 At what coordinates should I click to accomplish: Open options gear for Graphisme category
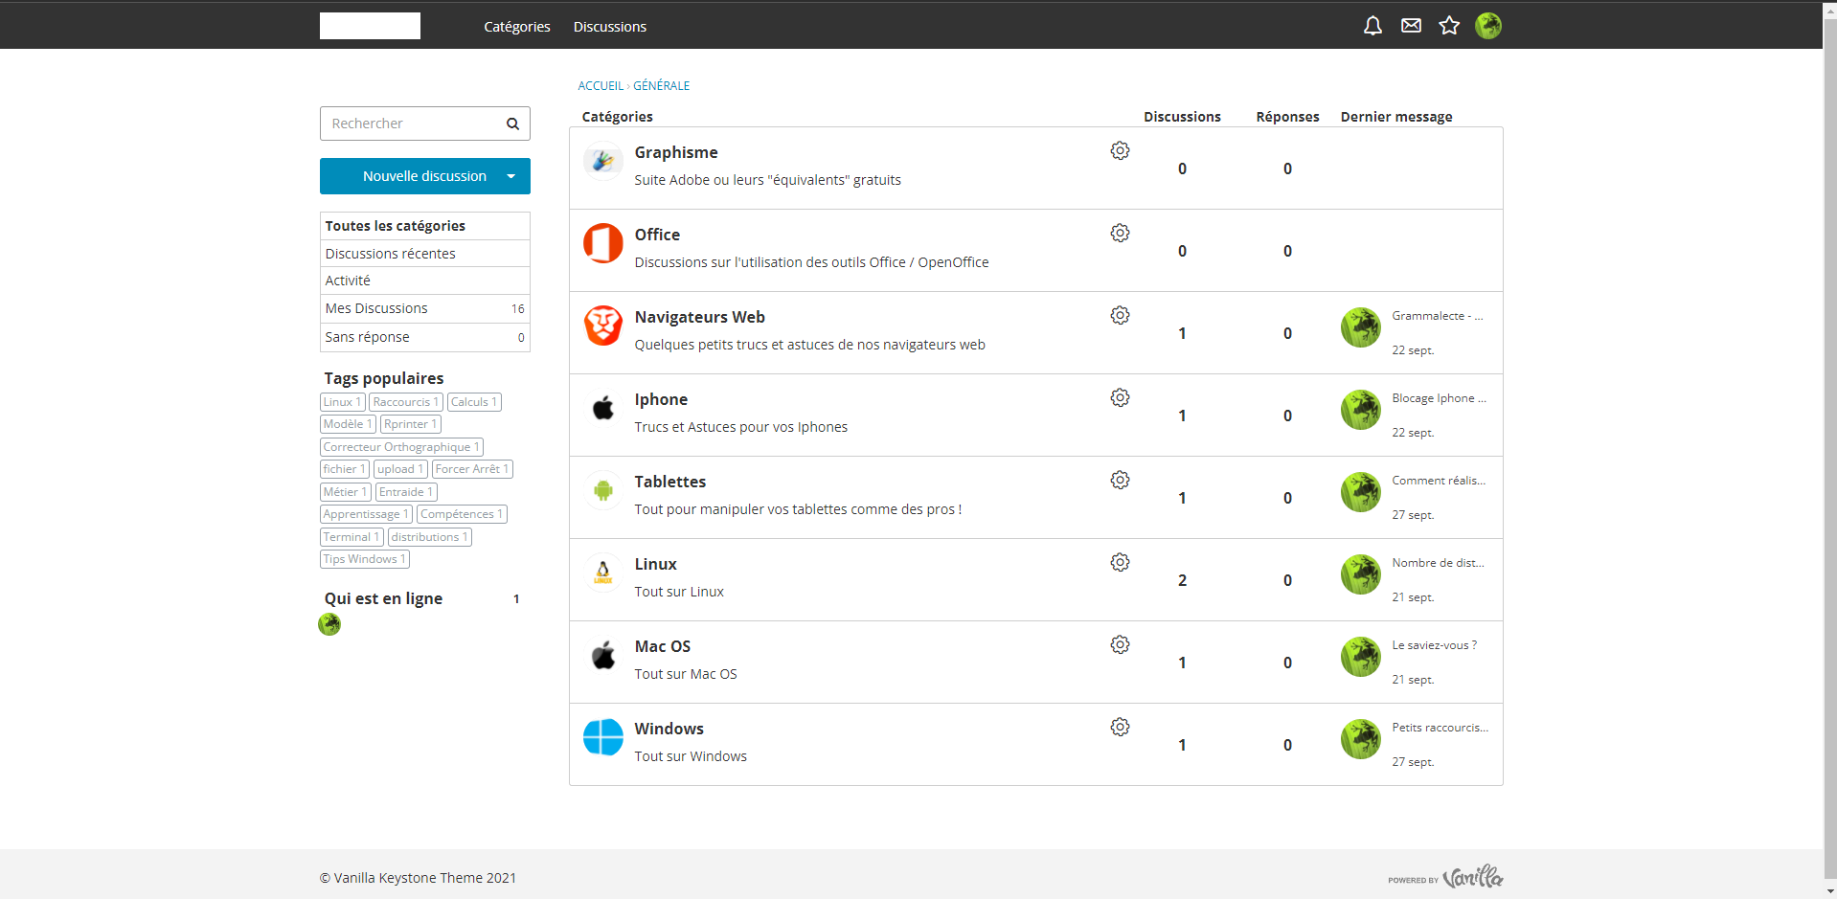click(1120, 151)
